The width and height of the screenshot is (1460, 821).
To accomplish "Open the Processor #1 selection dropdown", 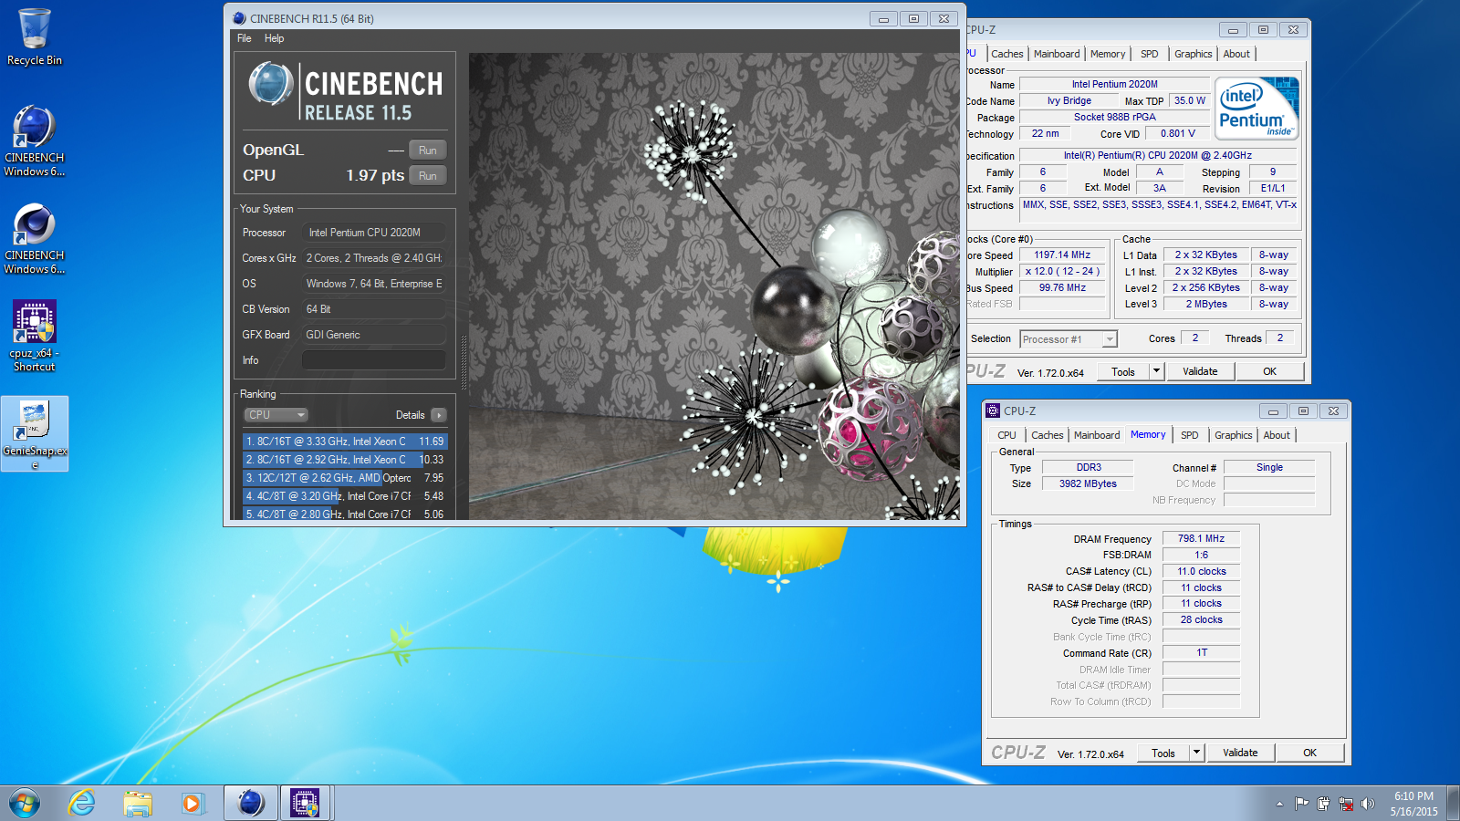I will (1069, 339).
